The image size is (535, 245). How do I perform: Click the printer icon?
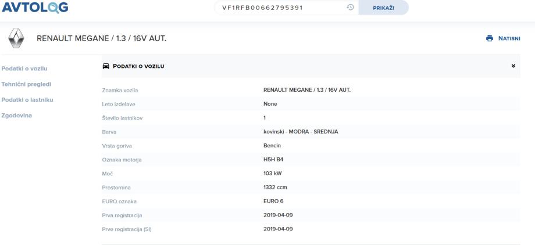[490, 38]
